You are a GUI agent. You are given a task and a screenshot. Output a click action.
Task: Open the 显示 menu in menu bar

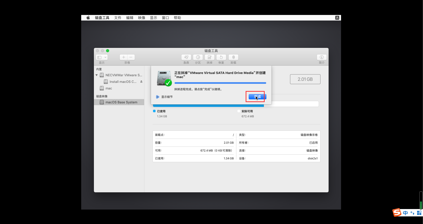(154, 18)
